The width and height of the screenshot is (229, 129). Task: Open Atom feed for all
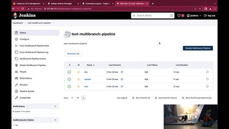141,98
